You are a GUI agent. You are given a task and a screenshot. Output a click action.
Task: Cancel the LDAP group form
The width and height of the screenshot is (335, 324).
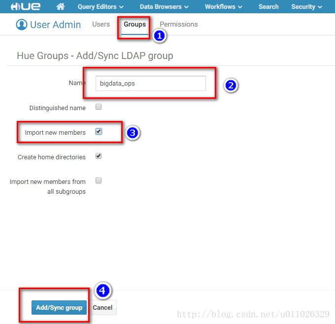tap(102, 307)
